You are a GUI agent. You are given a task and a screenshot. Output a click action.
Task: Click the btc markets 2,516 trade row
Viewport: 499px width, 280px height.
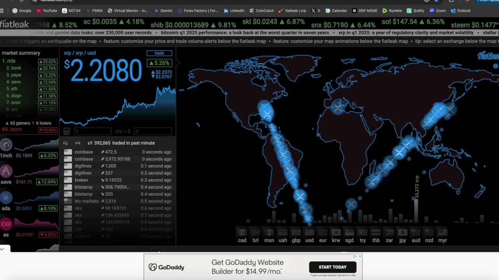coord(118,201)
